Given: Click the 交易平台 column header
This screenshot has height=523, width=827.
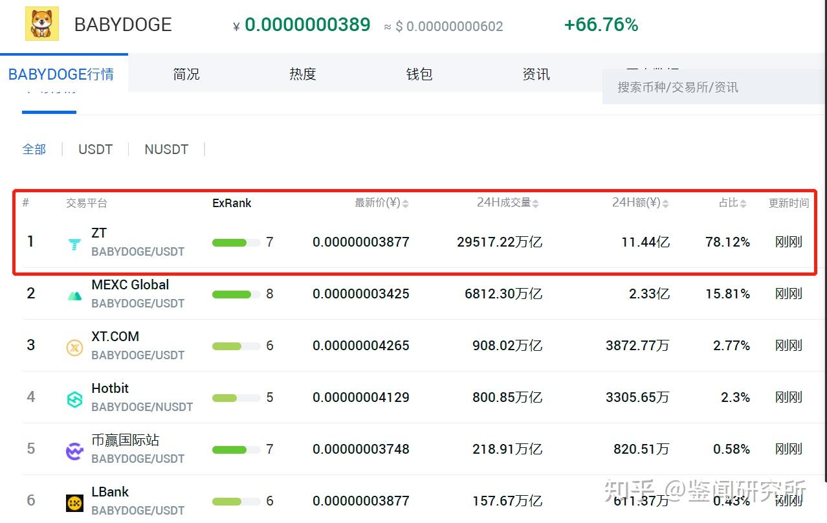Looking at the screenshot, I should point(87,203).
